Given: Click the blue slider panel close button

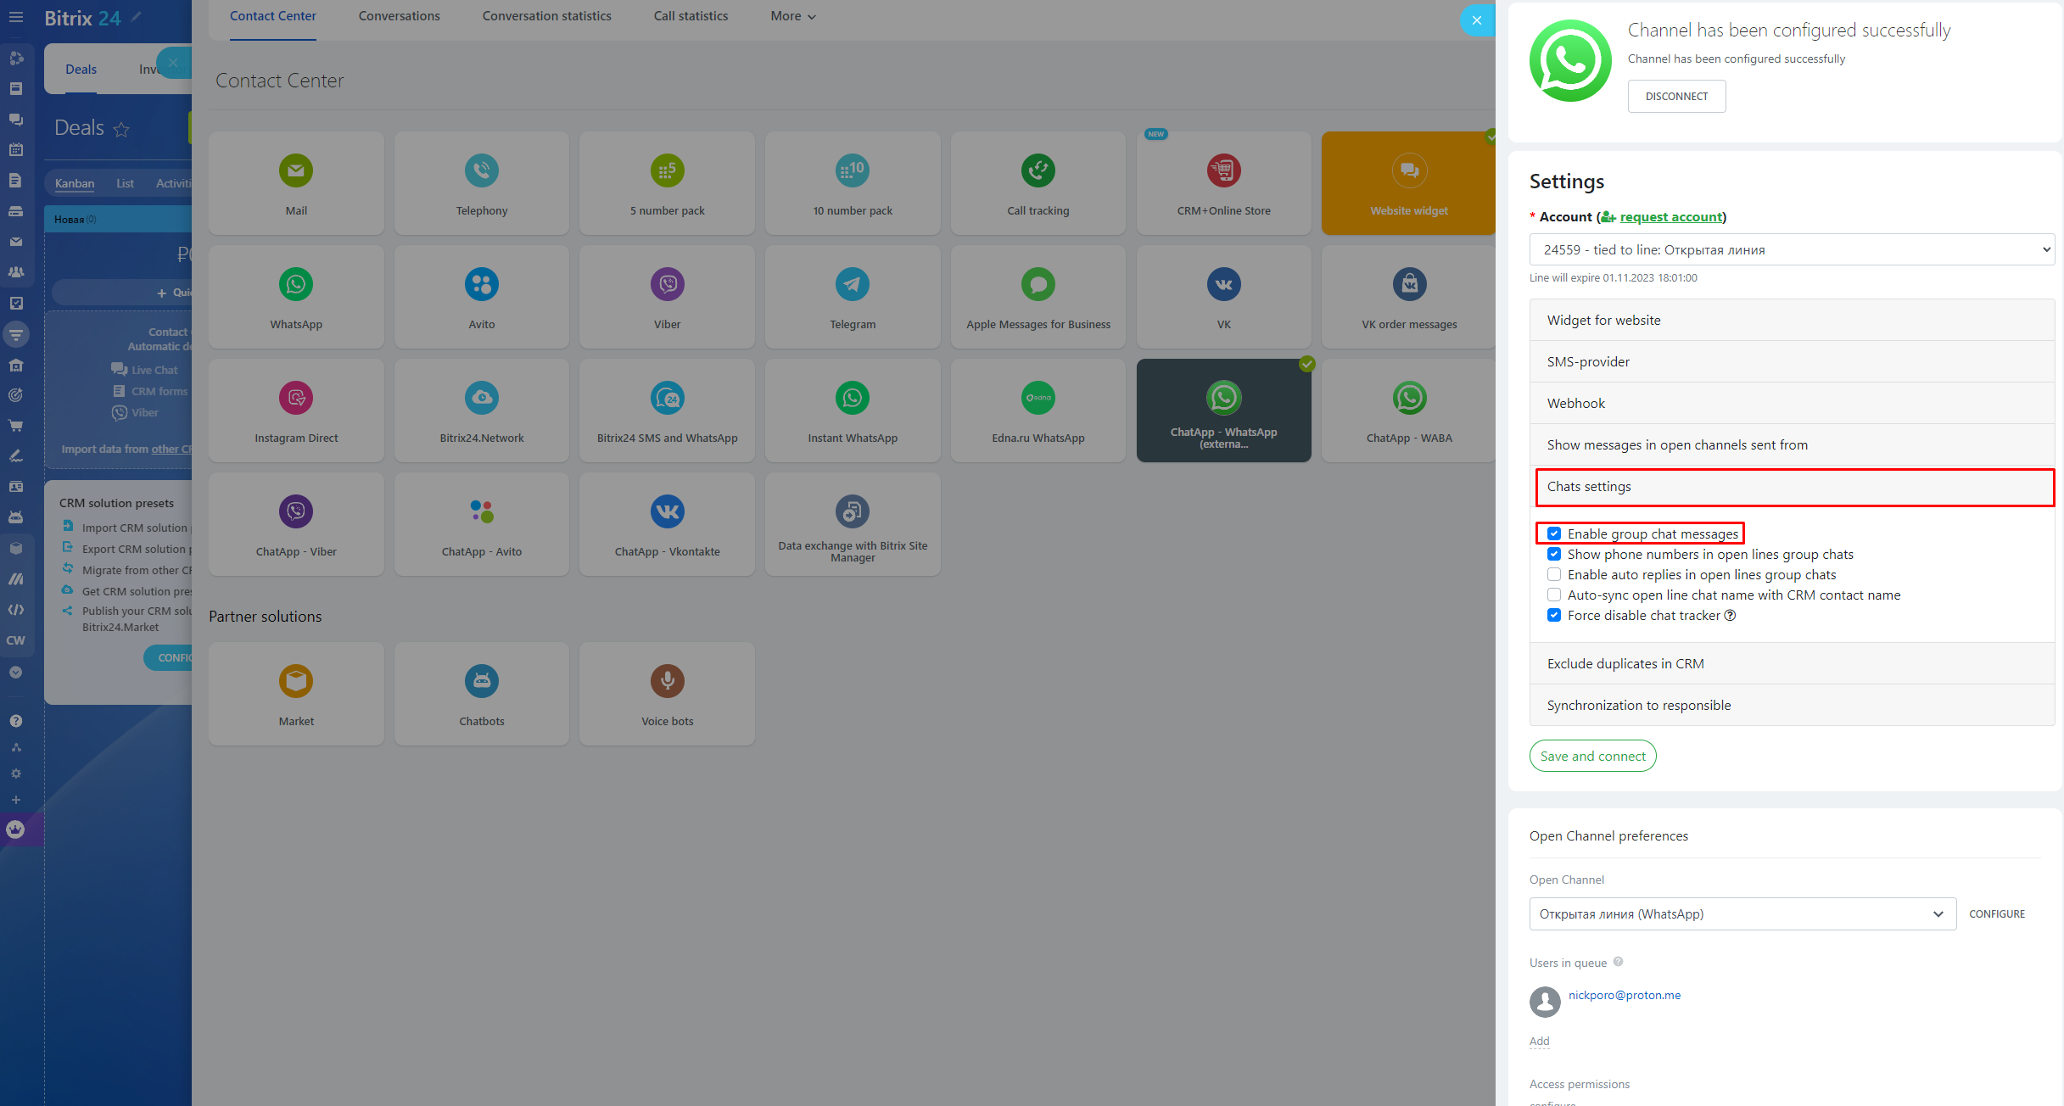Looking at the screenshot, I should click(x=1477, y=20).
